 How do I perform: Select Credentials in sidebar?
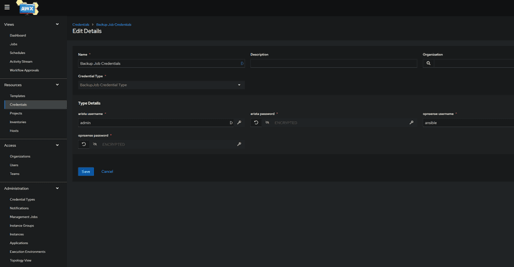coord(35,105)
